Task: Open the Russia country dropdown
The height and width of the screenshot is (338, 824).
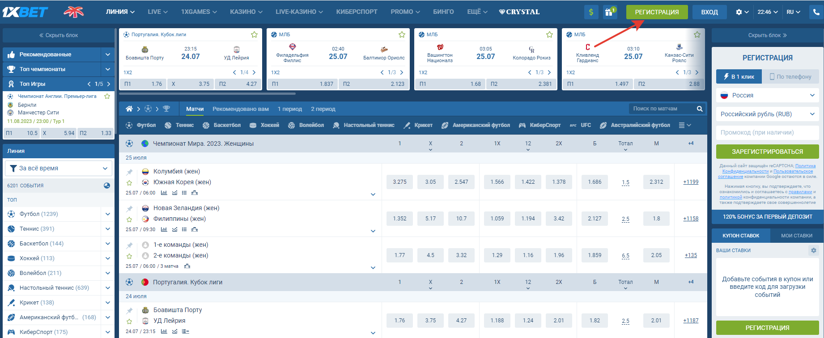Action: (767, 95)
